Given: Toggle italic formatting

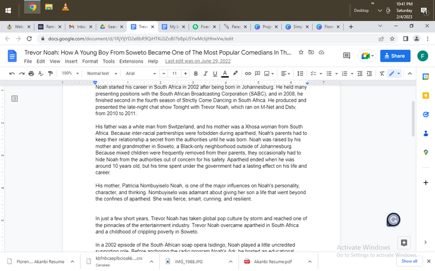Looking at the screenshot, I should click(205, 73).
